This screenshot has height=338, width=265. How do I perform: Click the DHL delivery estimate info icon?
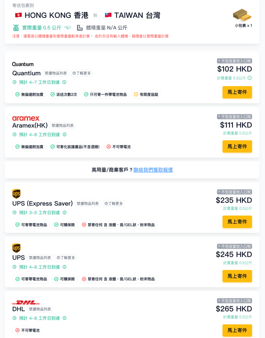click(64, 318)
